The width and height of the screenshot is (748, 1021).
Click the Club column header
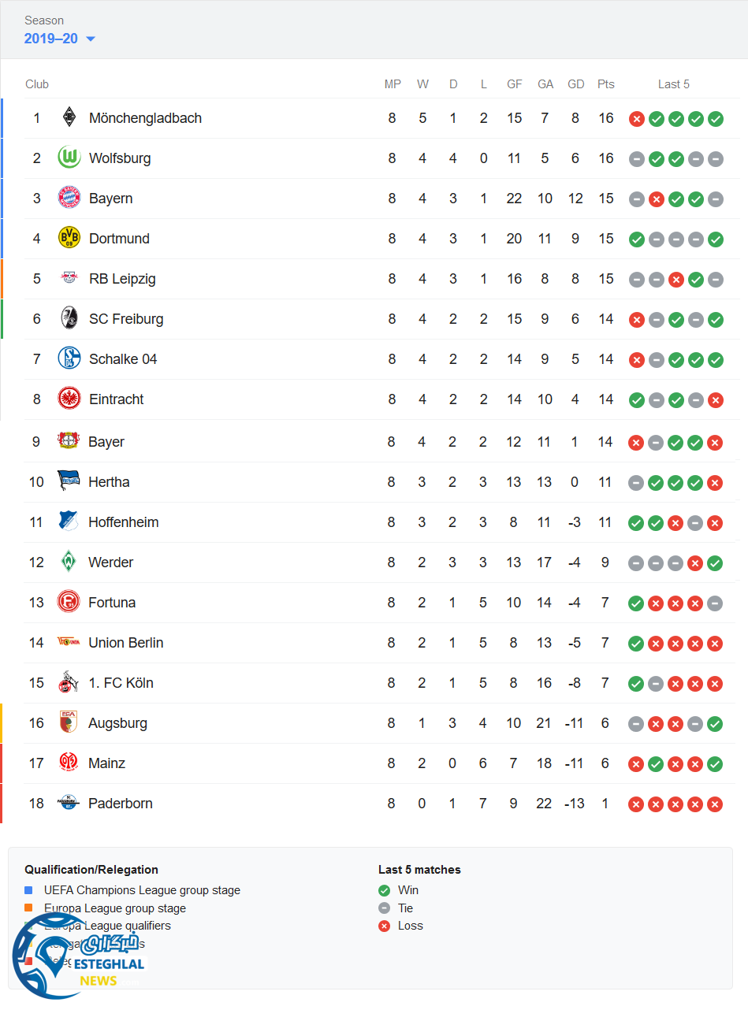(x=37, y=84)
